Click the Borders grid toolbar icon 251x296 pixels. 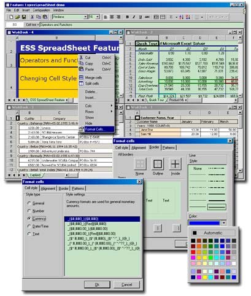196,17
